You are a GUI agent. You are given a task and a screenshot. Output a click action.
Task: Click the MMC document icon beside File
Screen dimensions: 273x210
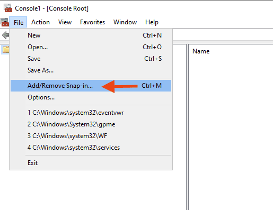point(5,22)
